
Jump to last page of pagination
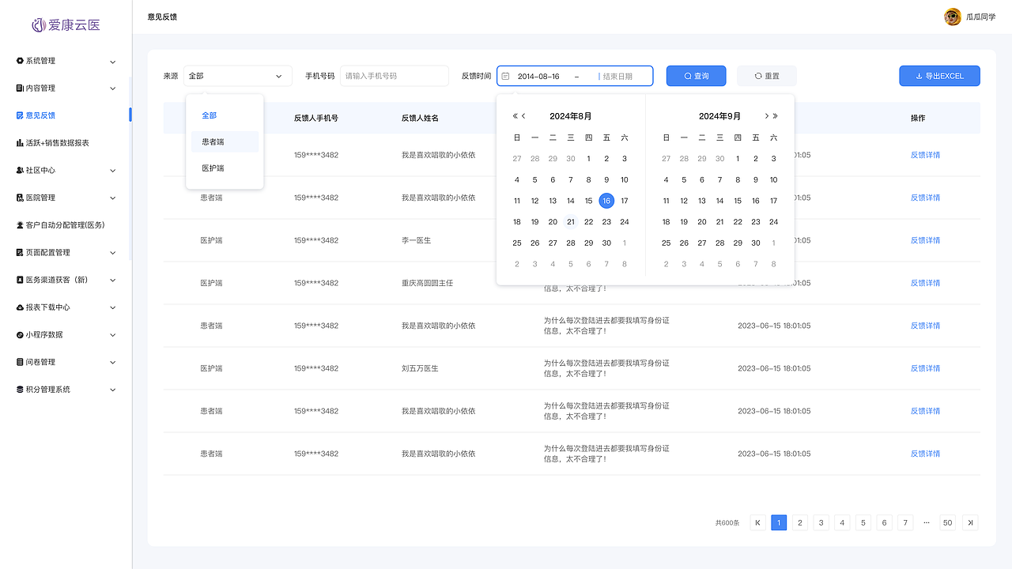(970, 522)
